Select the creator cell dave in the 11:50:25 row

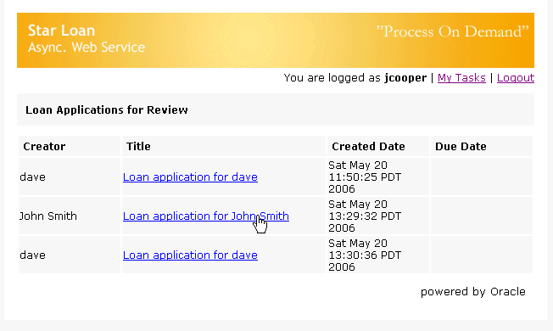click(70, 177)
